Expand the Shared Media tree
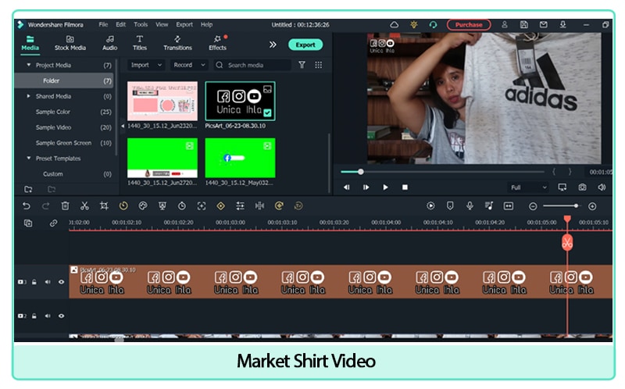 tap(29, 96)
